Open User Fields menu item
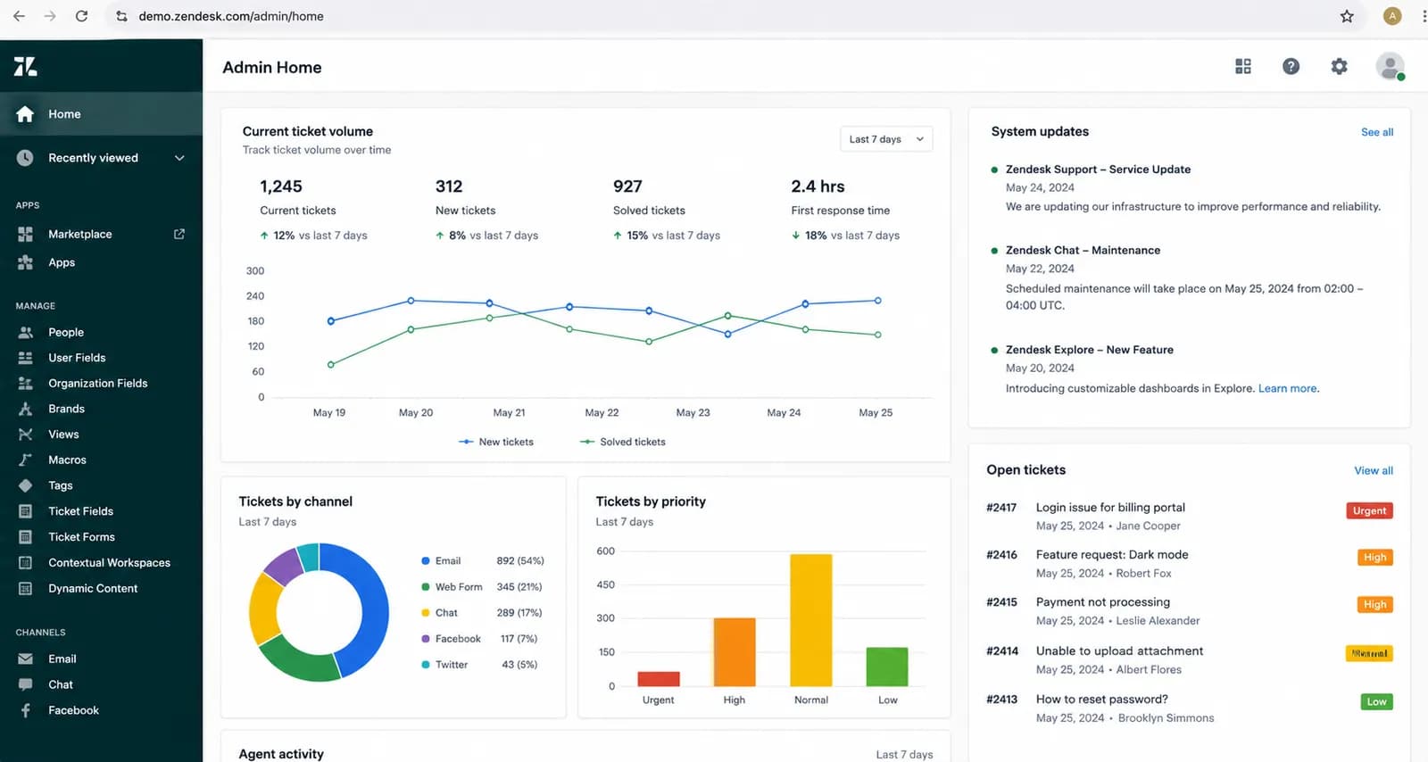Viewport: 1428px width, 762px height. point(77,358)
